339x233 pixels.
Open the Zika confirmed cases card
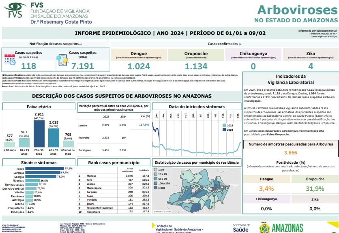310,60
